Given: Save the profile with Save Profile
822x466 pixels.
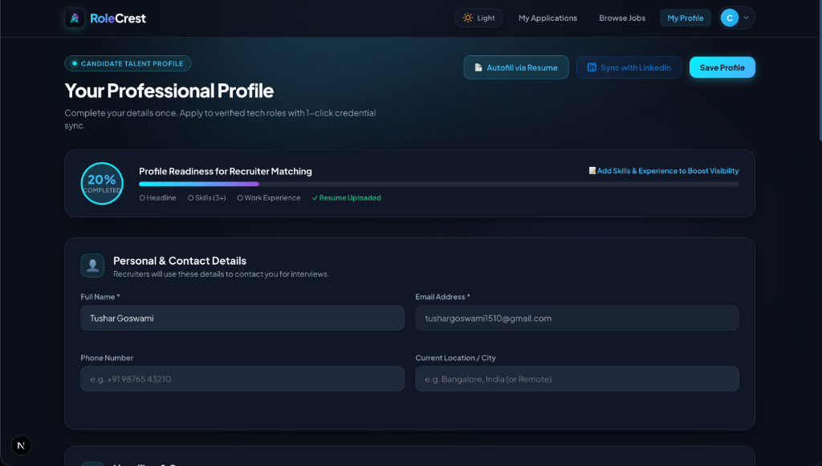Looking at the screenshot, I should click(722, 67).
